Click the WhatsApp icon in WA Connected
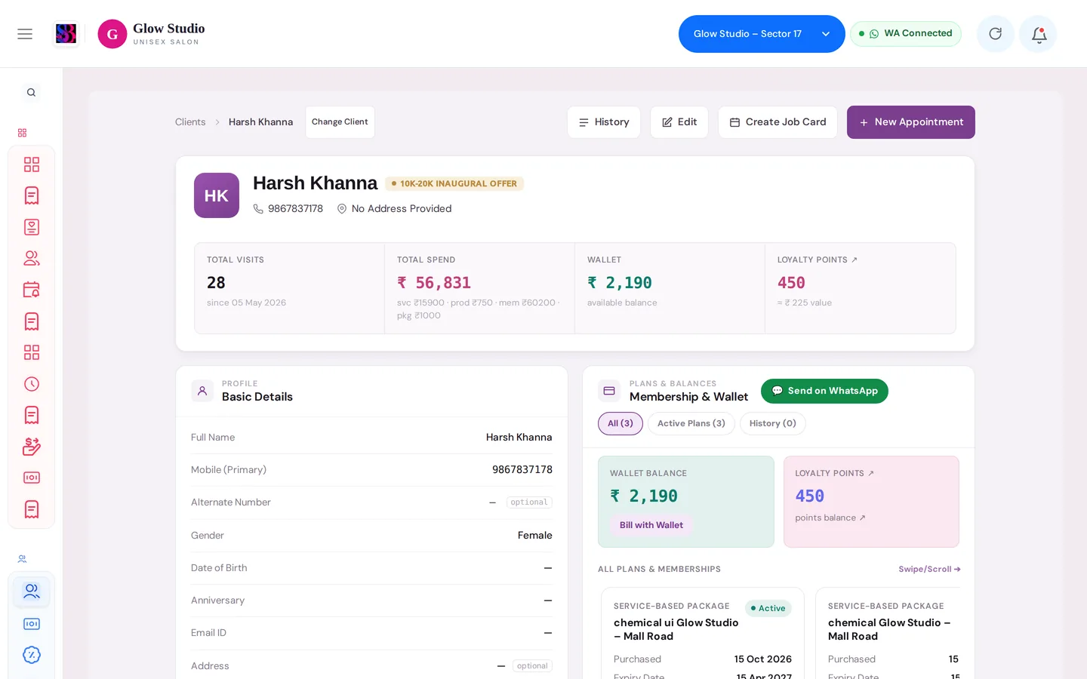The image size is (1087, 679). pos(874,34)
